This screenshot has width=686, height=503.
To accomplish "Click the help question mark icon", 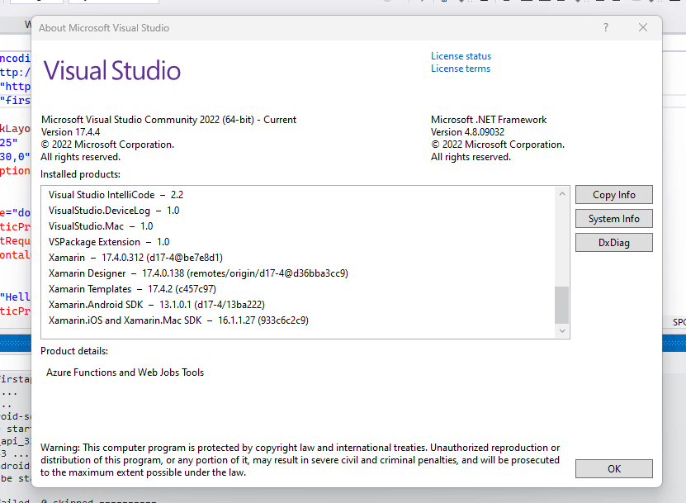I will 605,27.
